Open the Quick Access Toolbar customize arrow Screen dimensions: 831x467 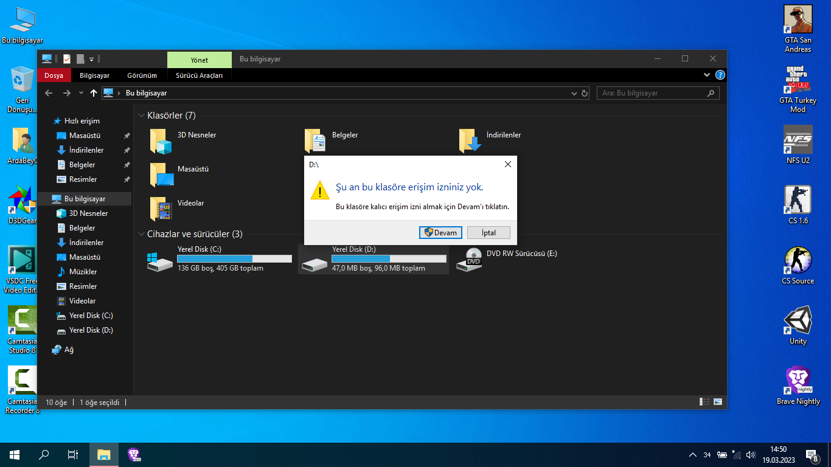click(91, 59)
